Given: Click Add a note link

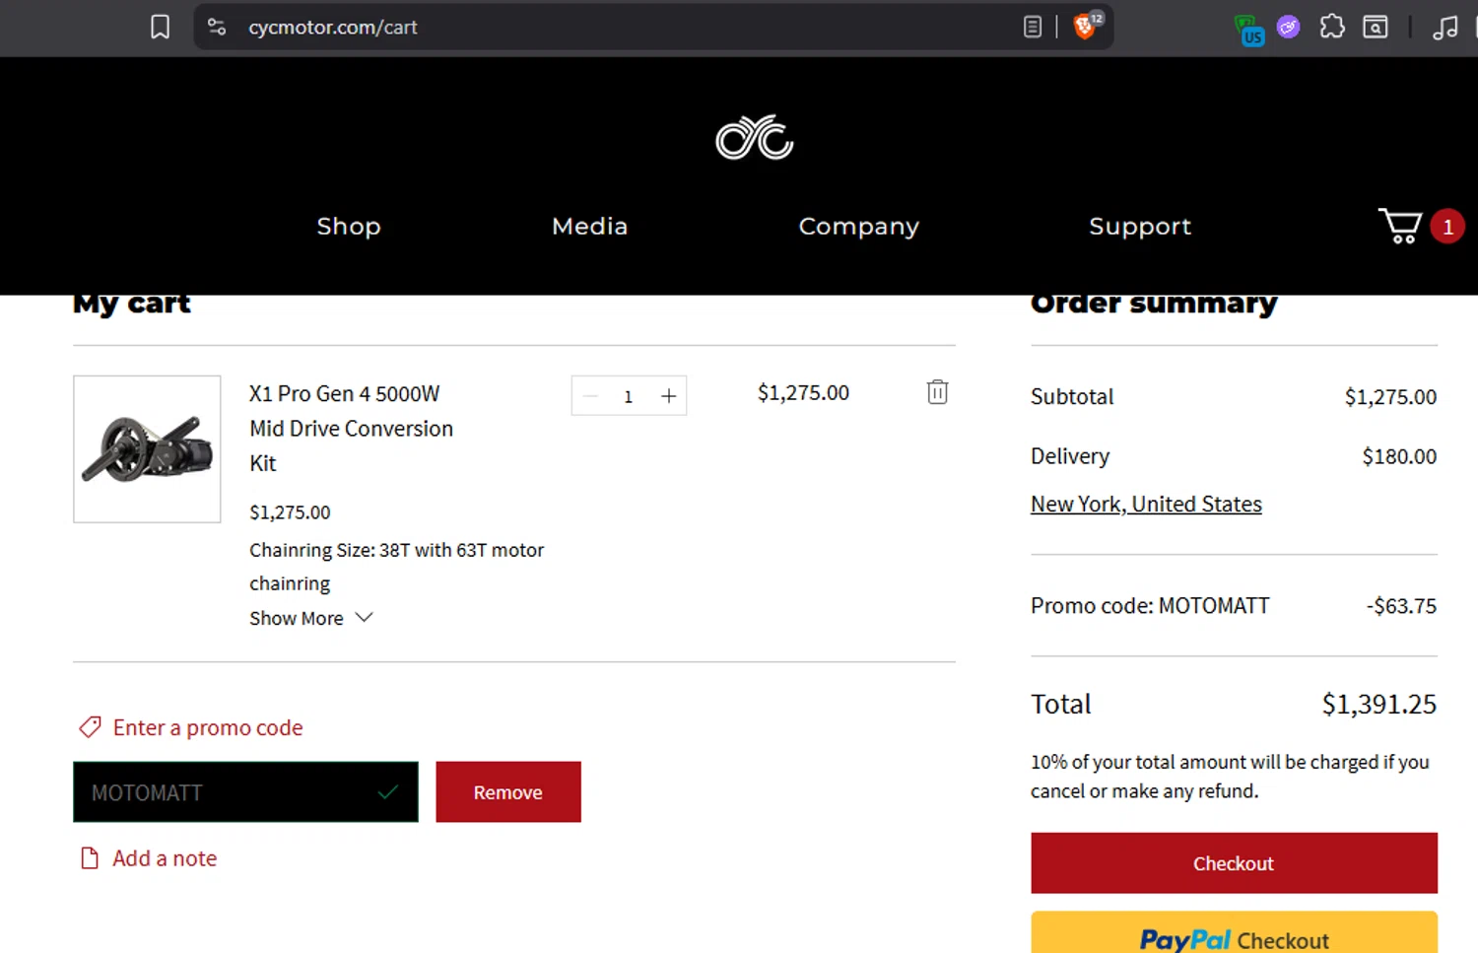Looking at the screenshot, I should click(x=165, y=858).
